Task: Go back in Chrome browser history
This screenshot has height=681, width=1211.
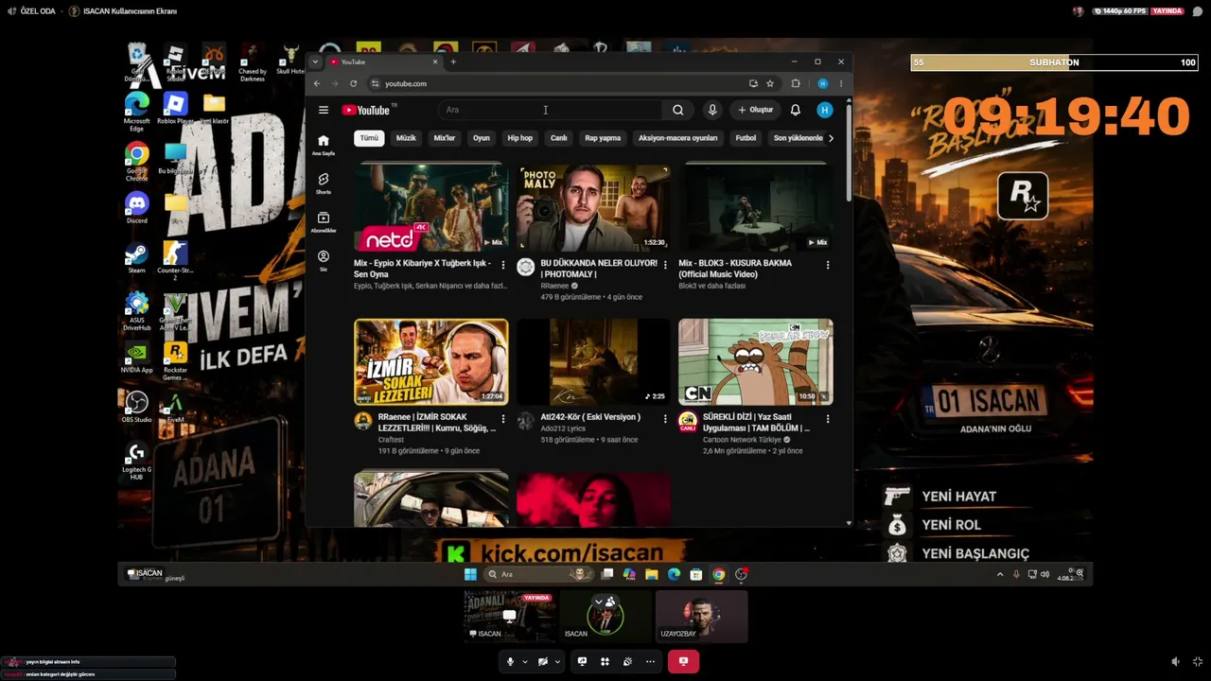Action: (317, 83)
